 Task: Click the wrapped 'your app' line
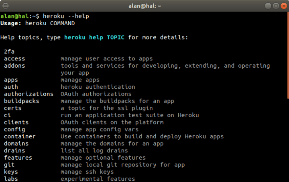tap(75, 73)
